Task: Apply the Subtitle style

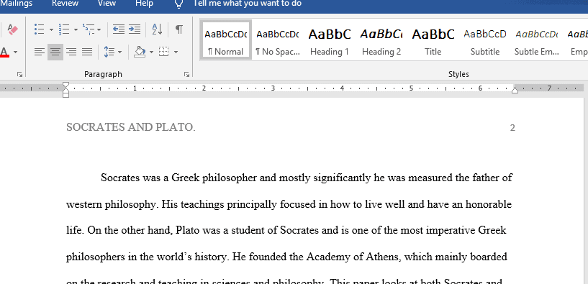Action: click(x=485, y=40)
